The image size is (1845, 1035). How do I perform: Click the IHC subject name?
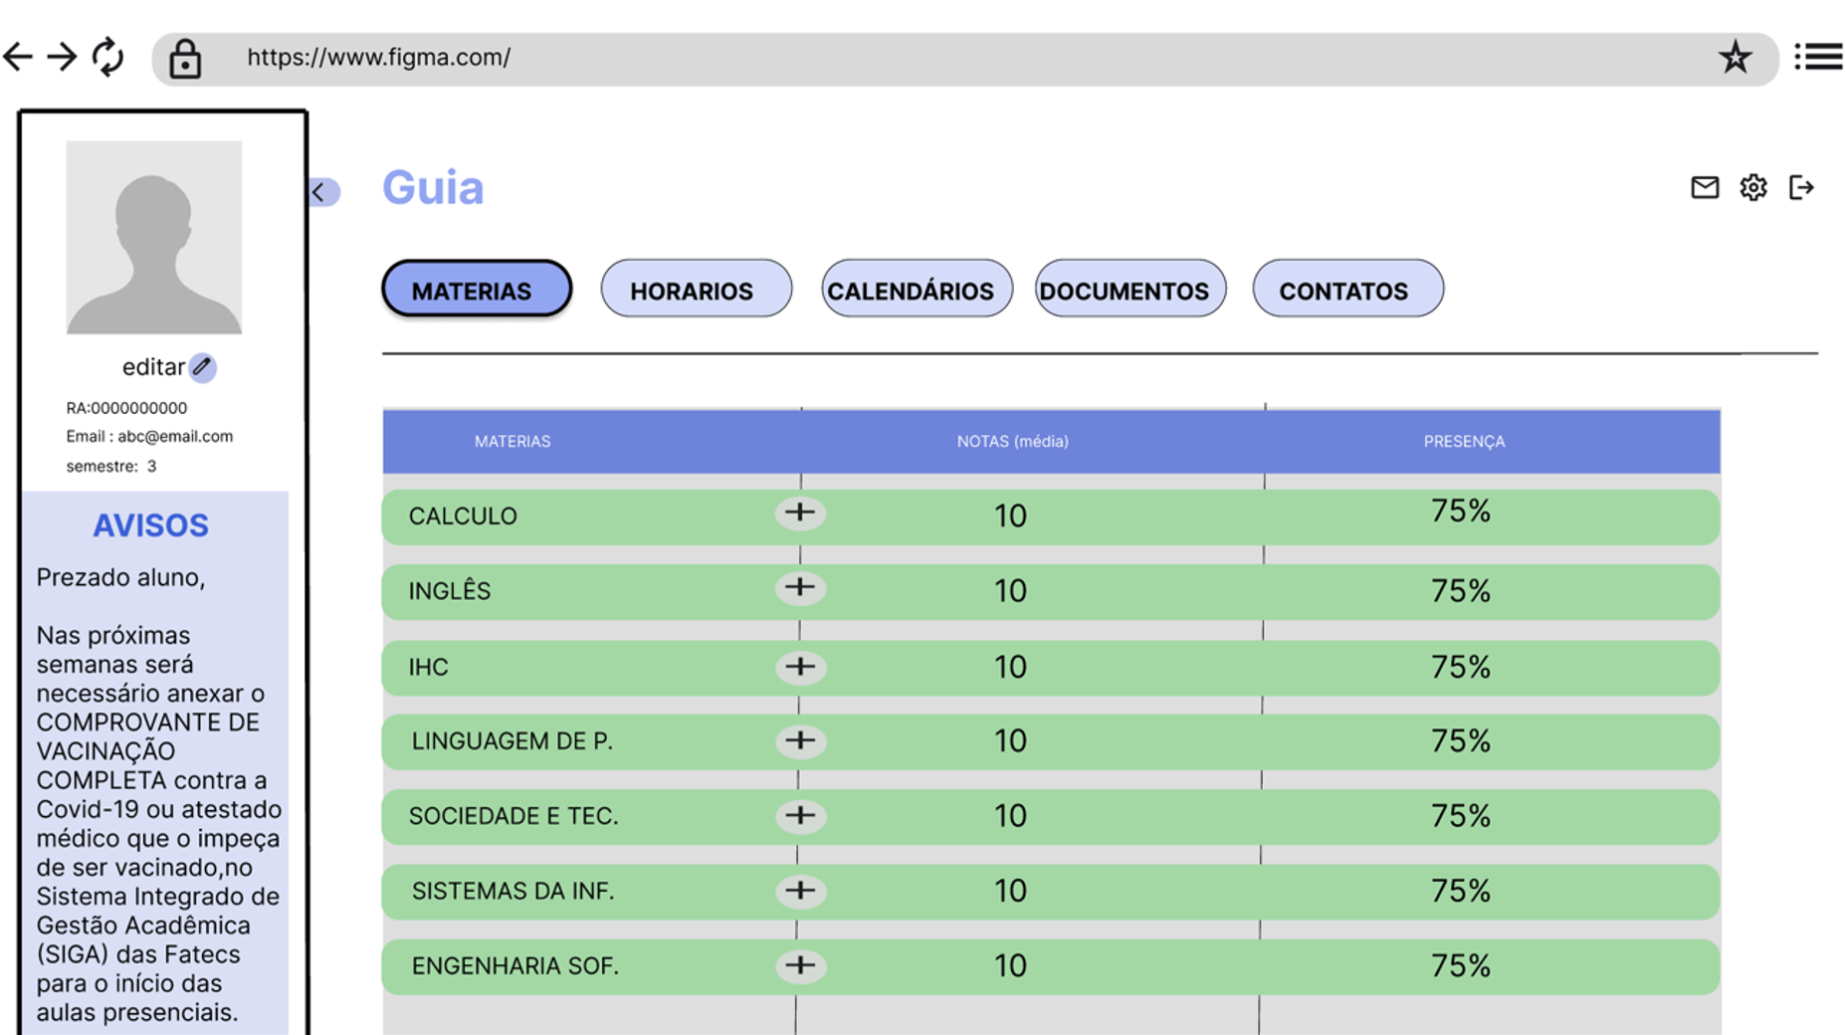pyautogui.click(x=428, y=667)
